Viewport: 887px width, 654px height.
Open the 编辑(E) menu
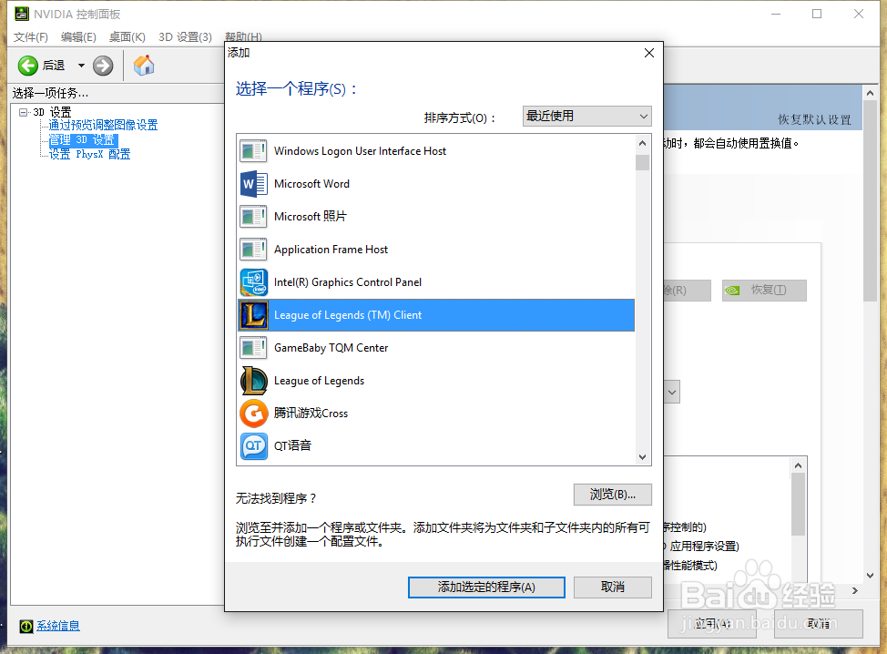click(78, 36)
